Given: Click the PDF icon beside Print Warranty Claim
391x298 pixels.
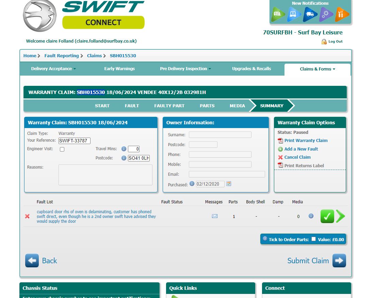Looking at the screenshot, I should (x=280, y=141).
